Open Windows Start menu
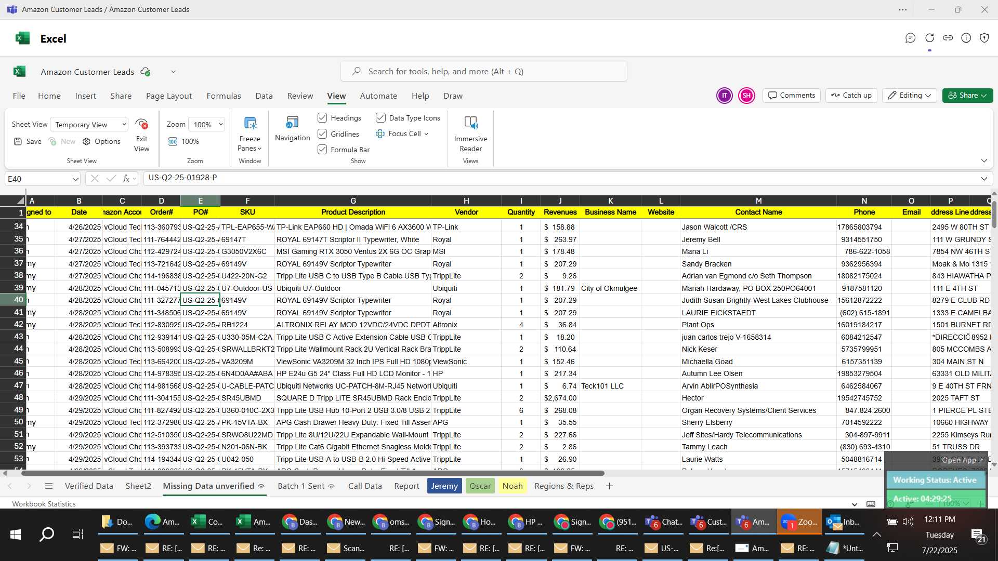This screenshot has height=561, width=998. point(16,535)
